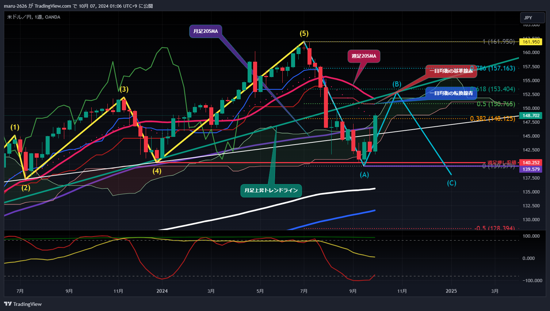
Task: Select the 週足20SMA pink callout label
Action: [364, 56]
